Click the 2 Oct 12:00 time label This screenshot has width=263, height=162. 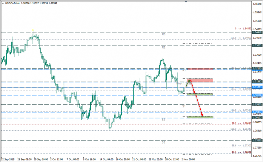(x=57, y=159)
